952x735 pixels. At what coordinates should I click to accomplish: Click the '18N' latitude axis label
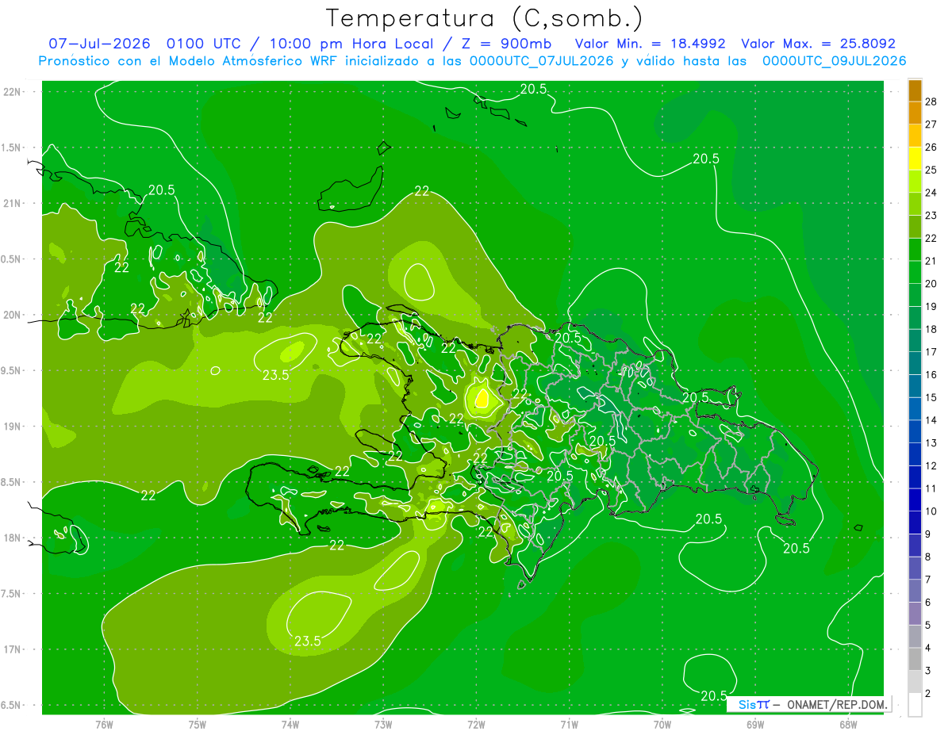(x=12, y=538)
